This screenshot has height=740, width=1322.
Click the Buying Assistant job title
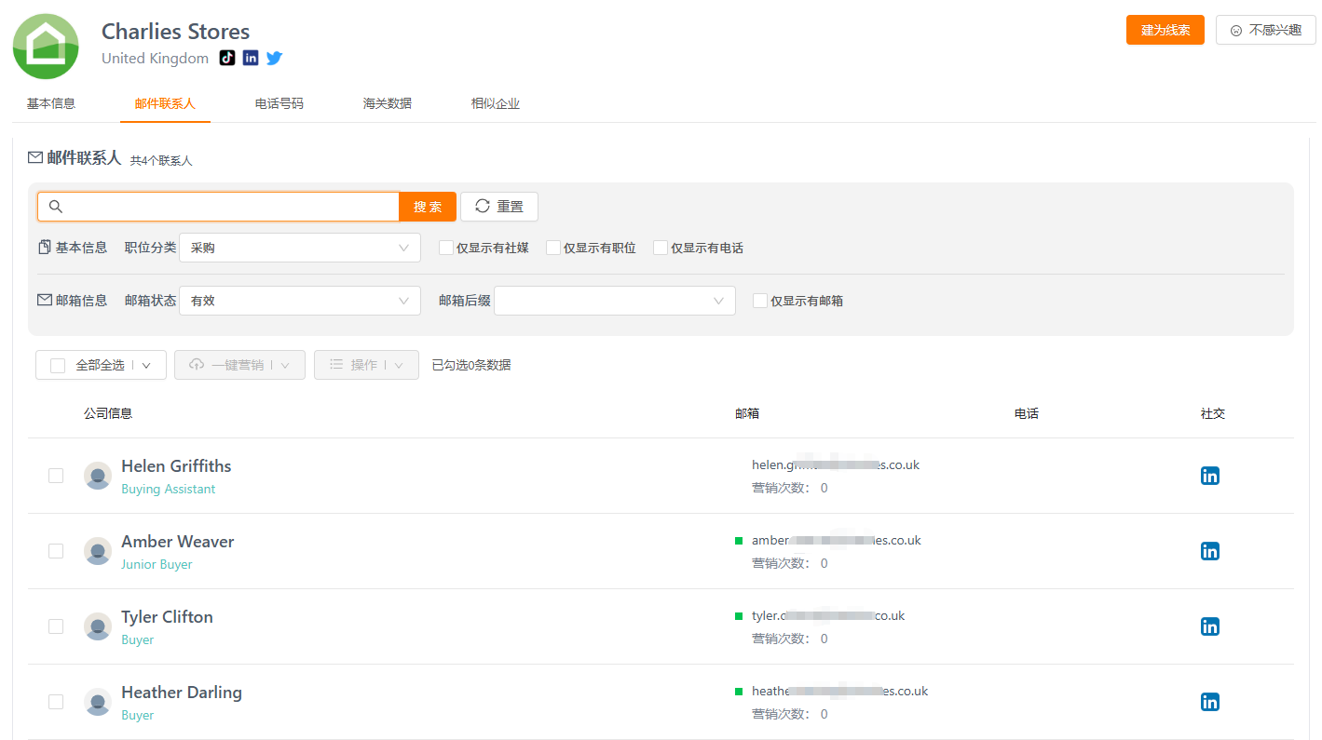click(x=169, y=489)
